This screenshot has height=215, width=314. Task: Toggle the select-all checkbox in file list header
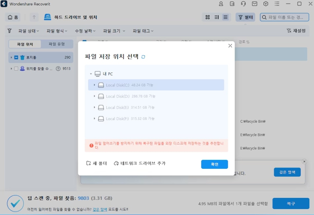[x=85, y=41]
